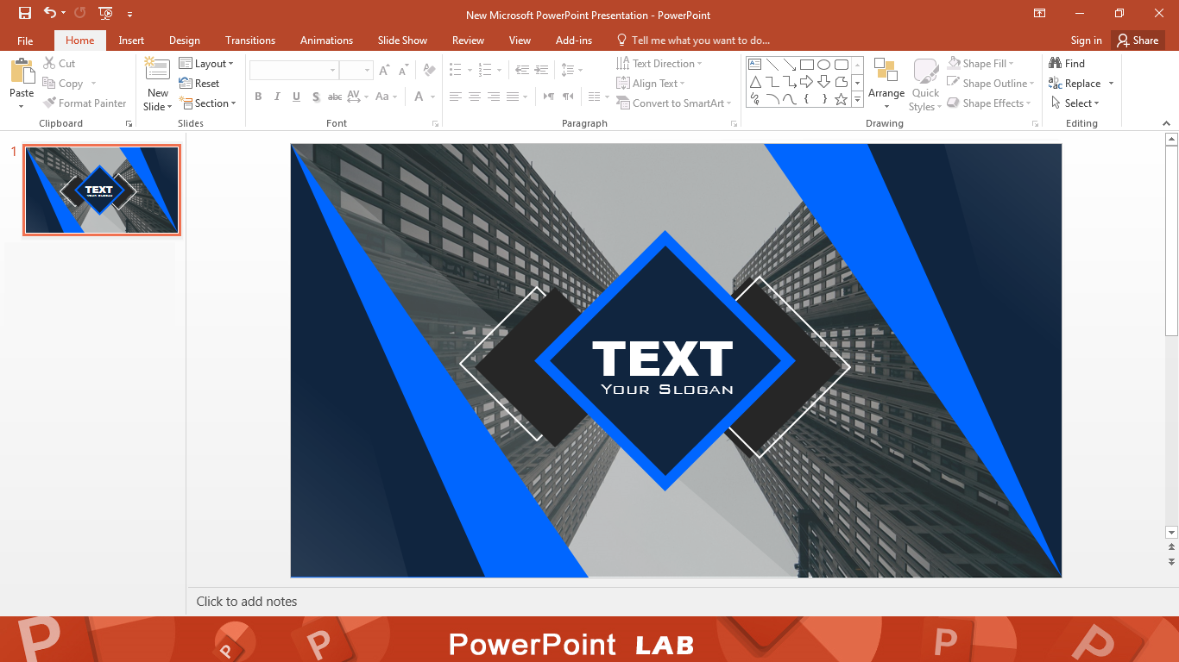
Task: Click the Find button
Action: [x=1067, y=64]
